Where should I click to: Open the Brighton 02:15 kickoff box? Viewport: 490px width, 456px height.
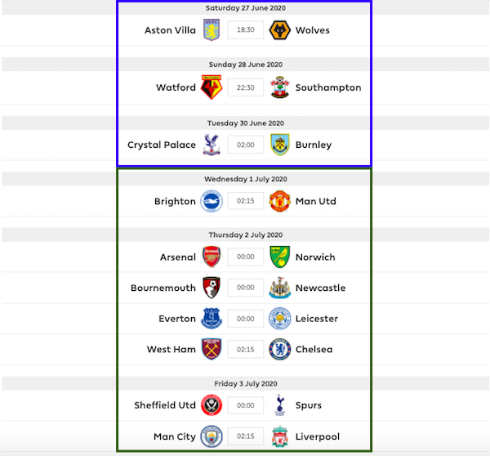pyautogui.click(x=245, y=201)
